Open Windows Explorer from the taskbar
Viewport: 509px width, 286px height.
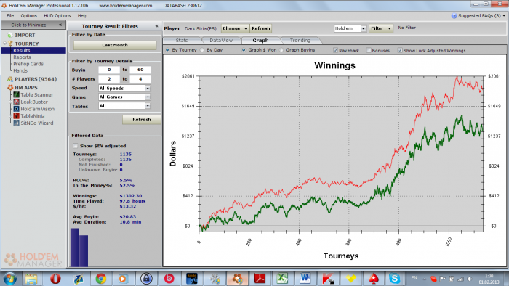[x=31, y=279]
